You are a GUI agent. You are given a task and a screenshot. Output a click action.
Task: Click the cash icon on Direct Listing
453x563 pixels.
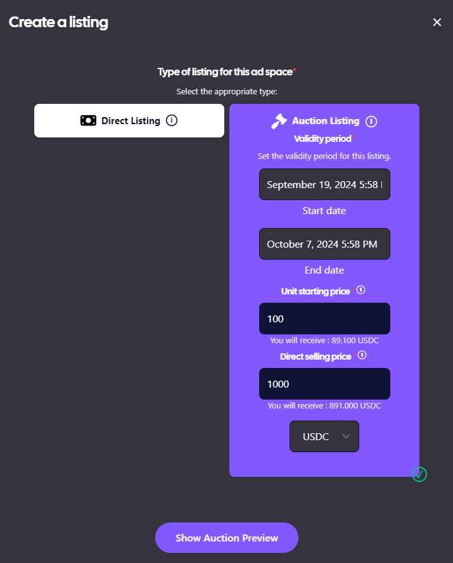click(89, 120)
